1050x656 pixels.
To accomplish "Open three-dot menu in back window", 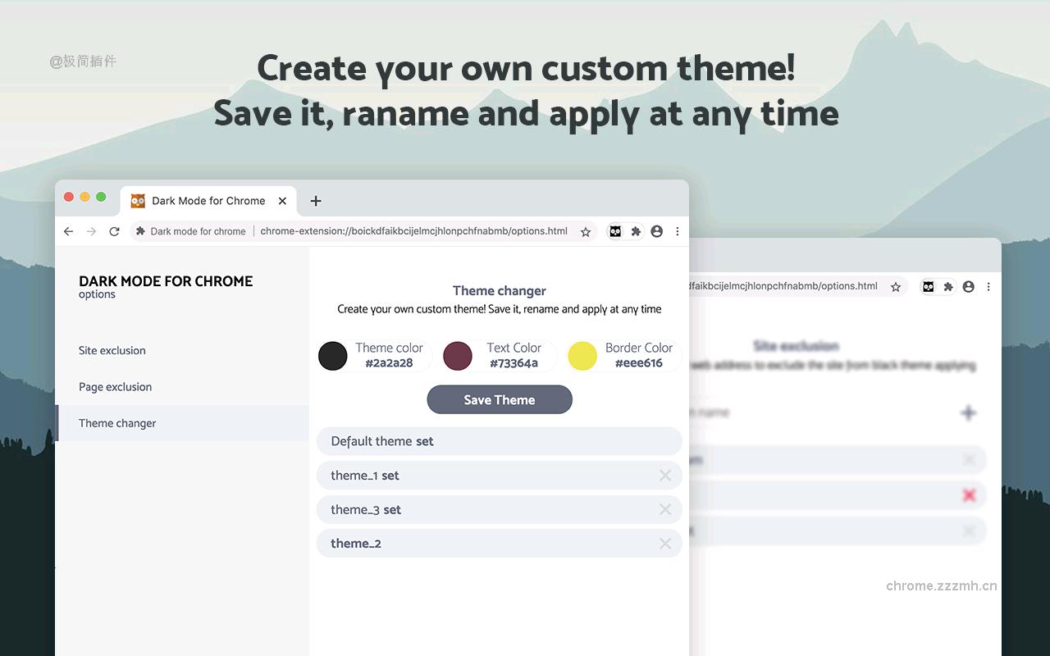I will tap(988, 287).
